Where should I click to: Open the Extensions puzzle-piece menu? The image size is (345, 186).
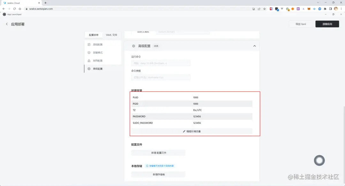point(325,9)
